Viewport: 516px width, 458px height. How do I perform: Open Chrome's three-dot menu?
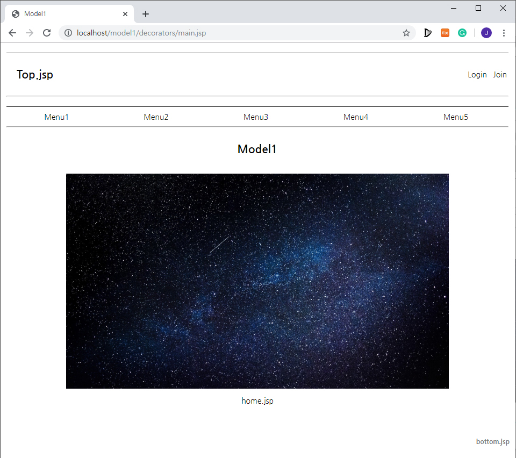pyautogui.click(x=504, y=33)
